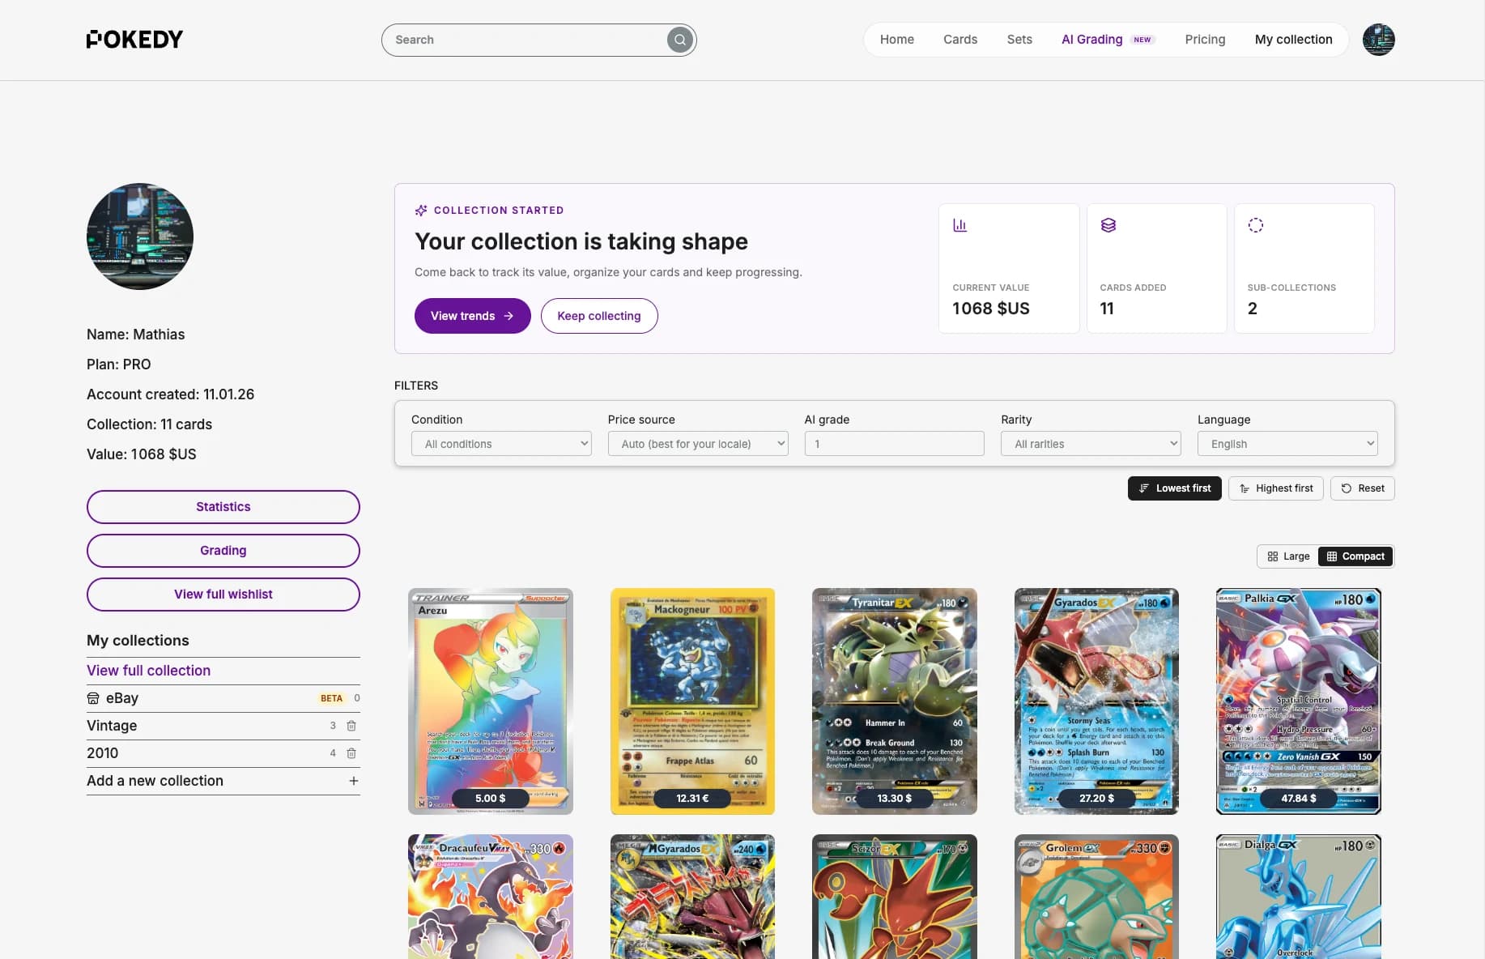Image resolution: width=1485 pixels, height=959 pixels.
Task: Reset the filters
Action: click(x=1363, y=488)
